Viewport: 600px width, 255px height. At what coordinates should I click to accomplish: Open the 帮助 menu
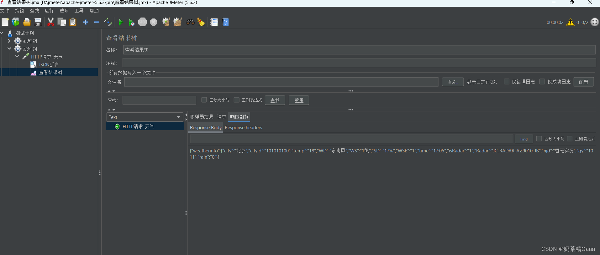point(94,11)
